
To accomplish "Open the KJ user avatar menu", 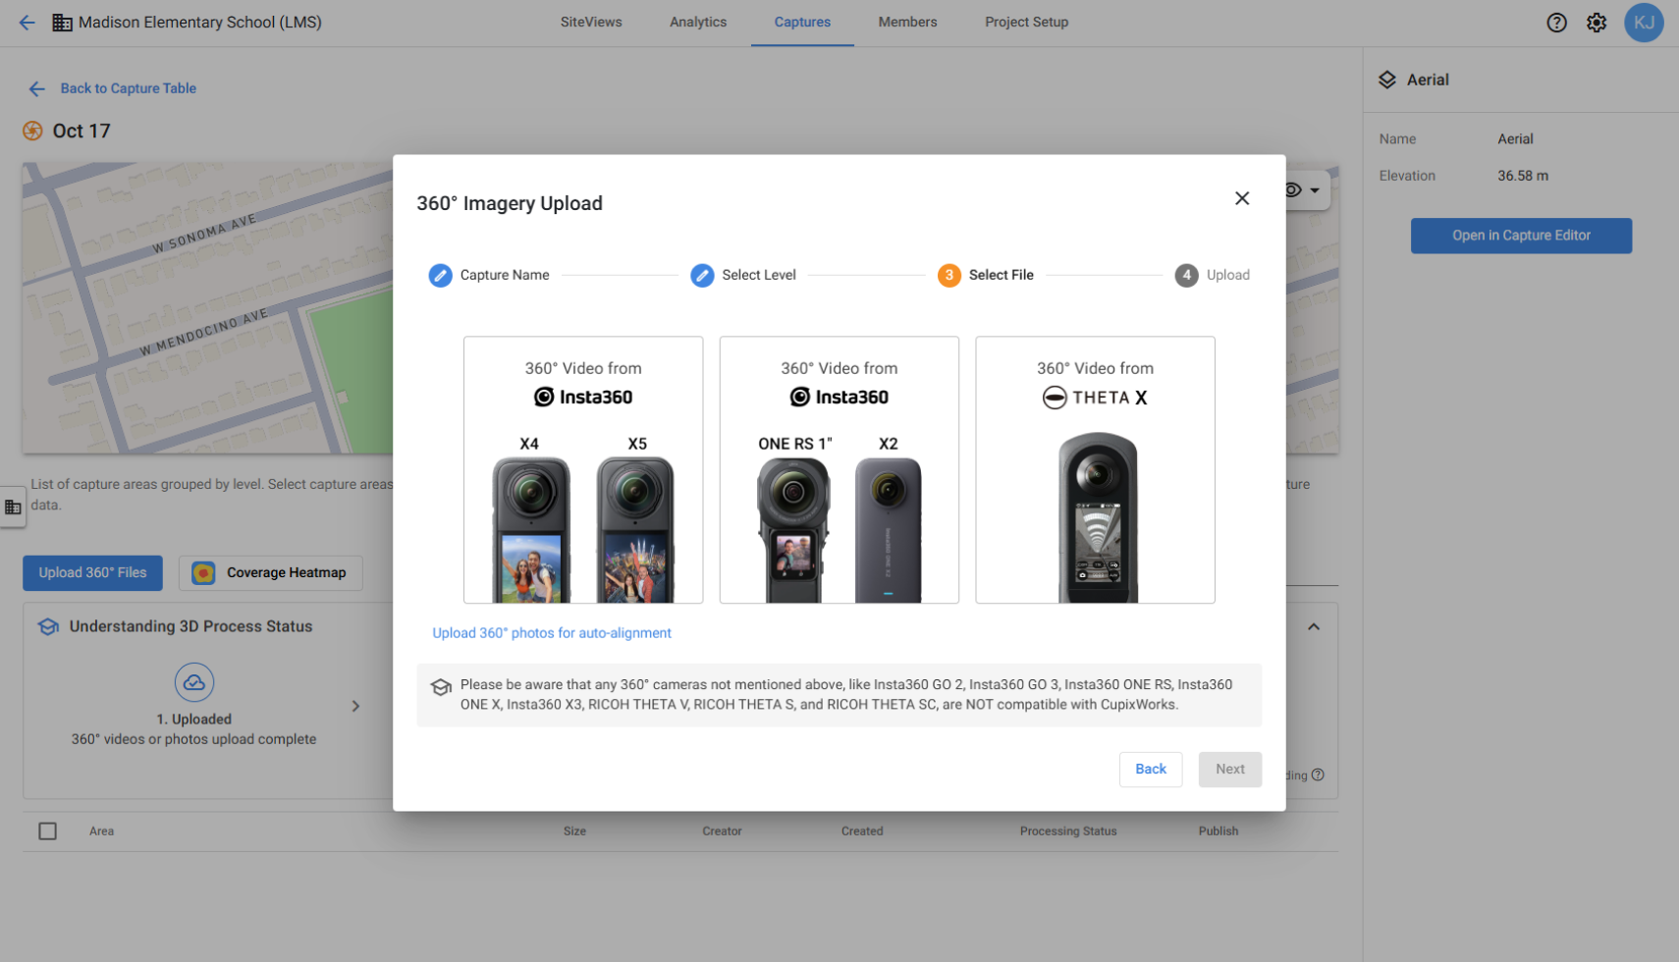I will pos(1644,23).
